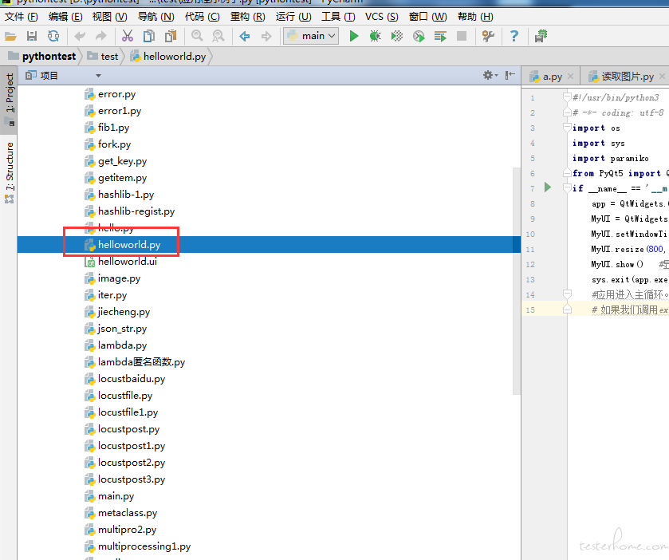
Task: Open the 视图 (V) menu
Action: point(110,17)
